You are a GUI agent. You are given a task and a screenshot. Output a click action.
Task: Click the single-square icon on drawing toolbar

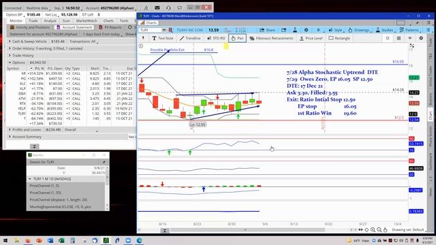coord(388,38)
